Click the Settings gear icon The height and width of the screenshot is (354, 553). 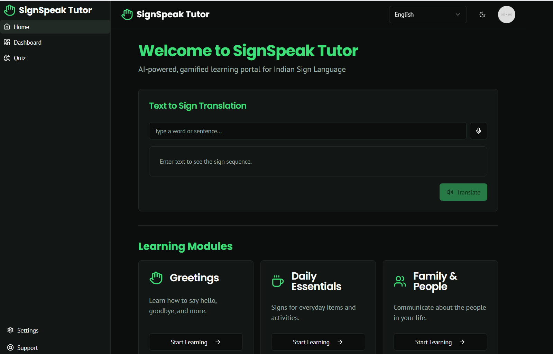[10, 330]
